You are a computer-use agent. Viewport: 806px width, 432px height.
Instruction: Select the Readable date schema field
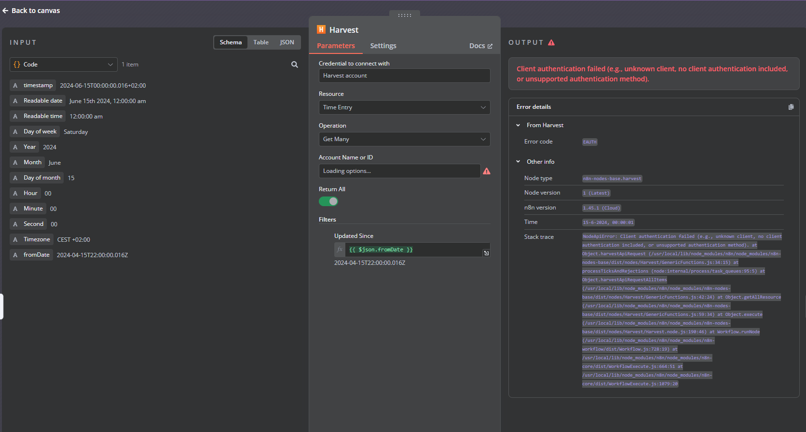coord(38,101)
